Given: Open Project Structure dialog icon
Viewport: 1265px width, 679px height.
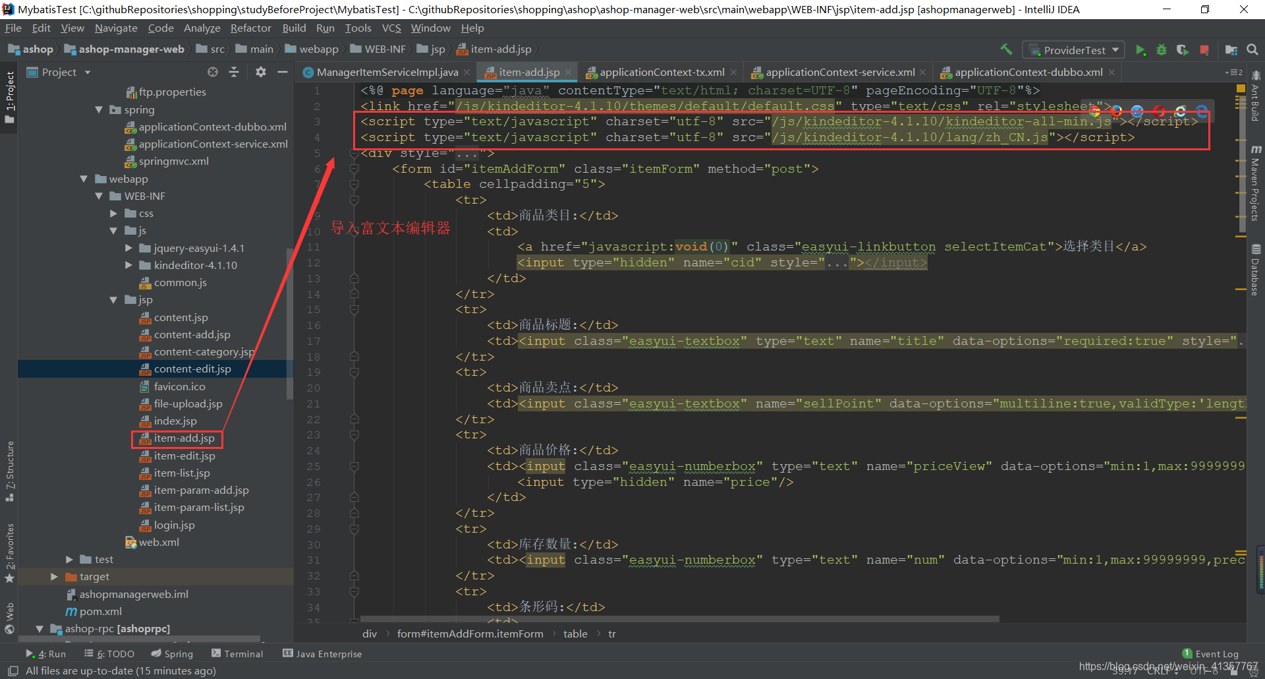Looking at the screenshot, I should click(1231, 50).
